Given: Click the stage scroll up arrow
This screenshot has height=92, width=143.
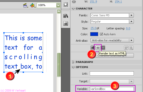Looking at the screenshot, I should [x=59, y=11].
